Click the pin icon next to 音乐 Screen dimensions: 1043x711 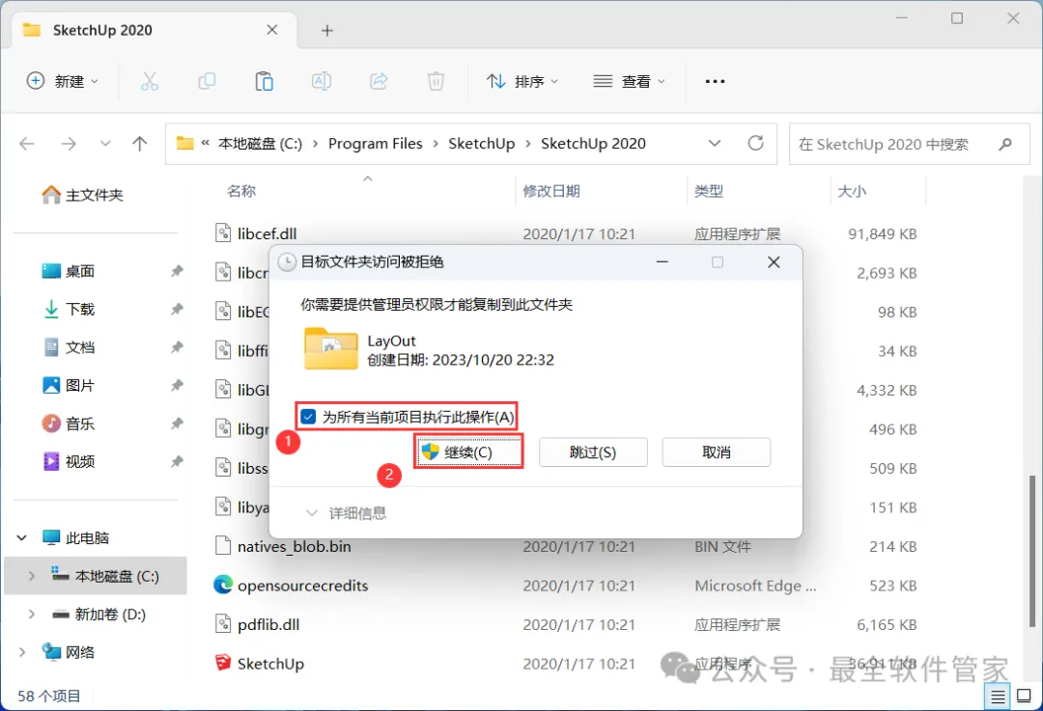click(177, 424)
